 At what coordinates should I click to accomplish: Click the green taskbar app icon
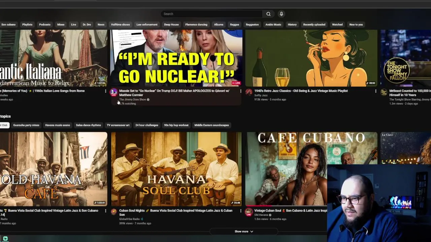[x=5, y=238]
